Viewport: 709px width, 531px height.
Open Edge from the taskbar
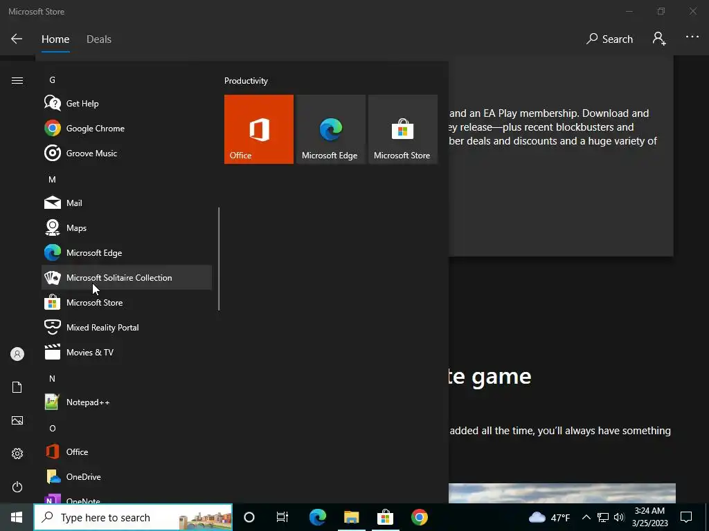point(317,517)
